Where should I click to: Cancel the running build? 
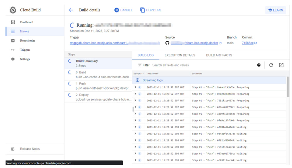[123, 10]
